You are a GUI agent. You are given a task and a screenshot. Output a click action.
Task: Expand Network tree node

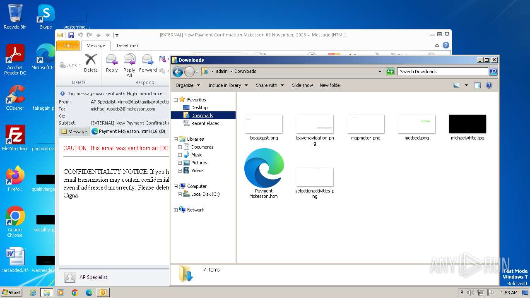pos(176,210)
